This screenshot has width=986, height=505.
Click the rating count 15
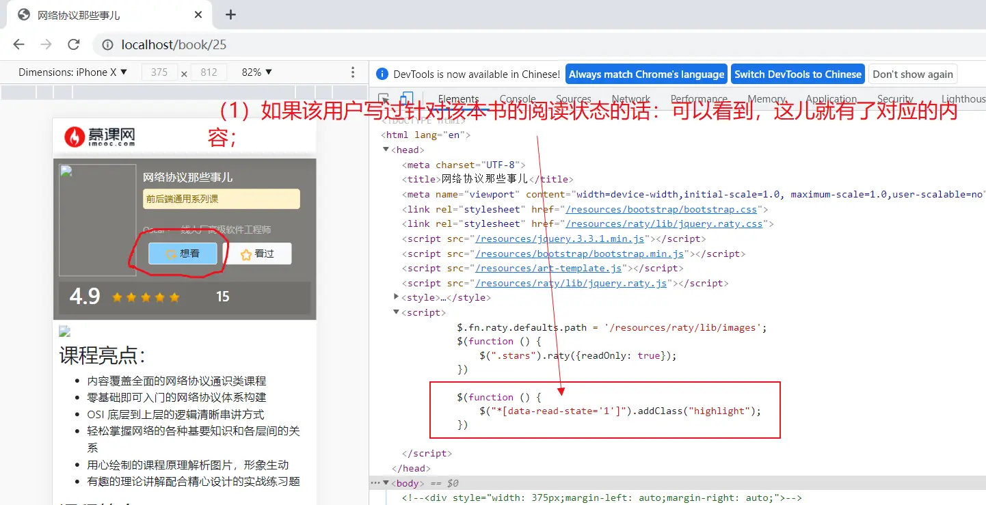point(223,297)
